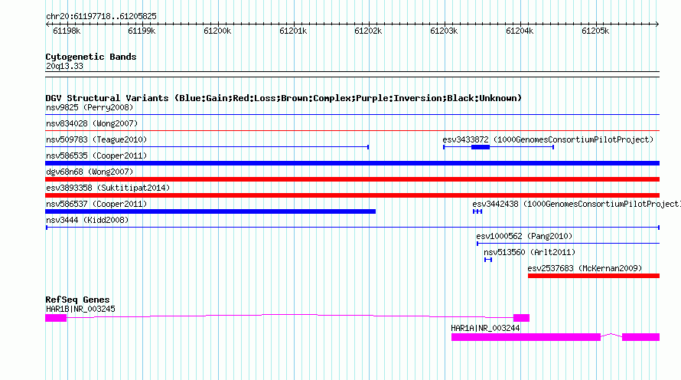Click the nsv586535 (Cooper2011) blue gain bar
Screen dimensions: 681x380
click(x=352, y=163)
